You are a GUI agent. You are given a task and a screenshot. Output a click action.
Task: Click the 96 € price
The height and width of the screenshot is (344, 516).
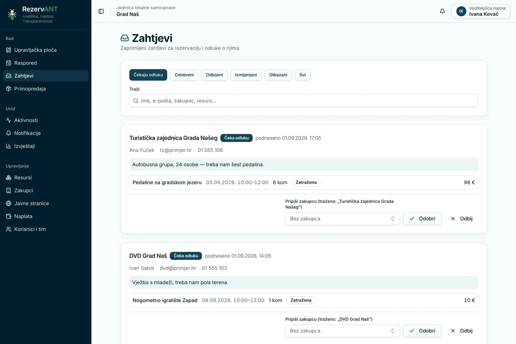click(469, 183)
